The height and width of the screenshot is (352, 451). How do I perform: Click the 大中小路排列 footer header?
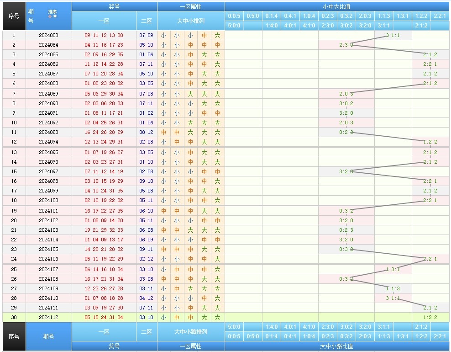(x=191, y=331)
